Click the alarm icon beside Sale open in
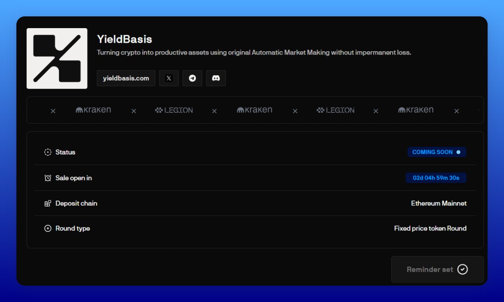This screenshot has width=504, height=302. pos(47,178)
